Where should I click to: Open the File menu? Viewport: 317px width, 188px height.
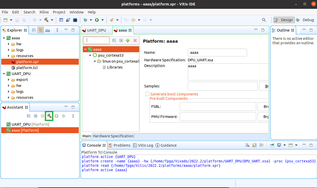(x=5, y=12)
